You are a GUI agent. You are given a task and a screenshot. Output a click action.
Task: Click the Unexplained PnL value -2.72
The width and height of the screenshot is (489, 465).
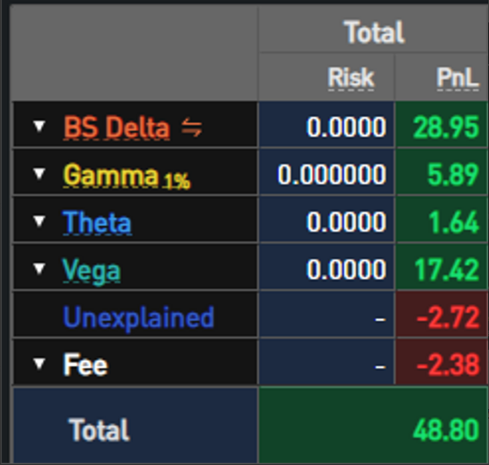[x=446, y=317]
